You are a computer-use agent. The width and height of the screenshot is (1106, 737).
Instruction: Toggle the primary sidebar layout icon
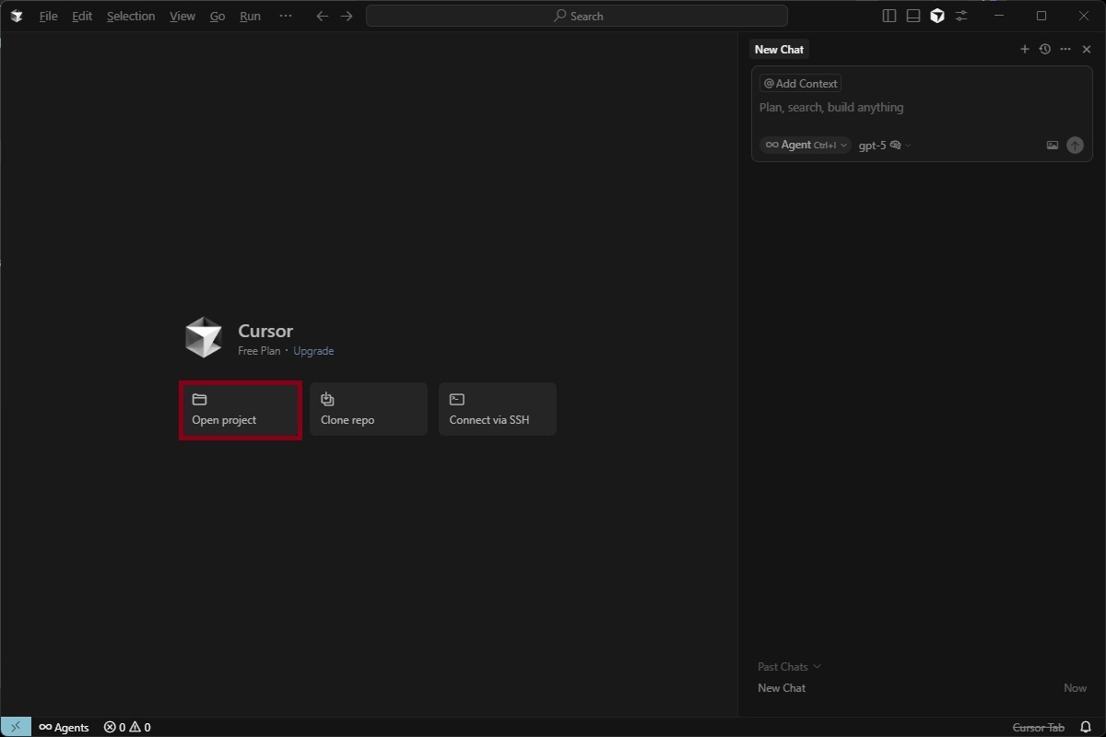tap(889, 16)
